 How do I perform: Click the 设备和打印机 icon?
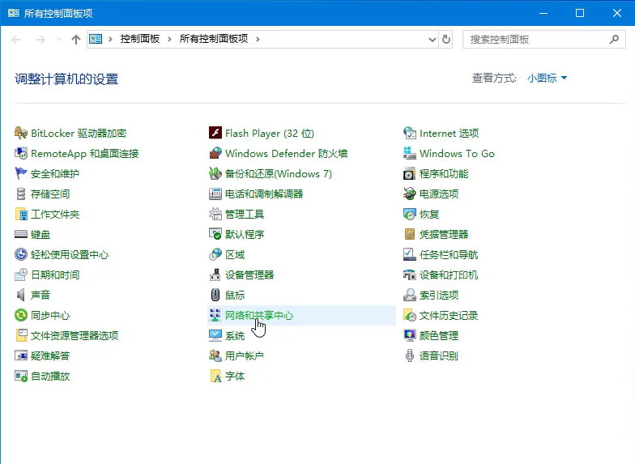pos(410,275)
